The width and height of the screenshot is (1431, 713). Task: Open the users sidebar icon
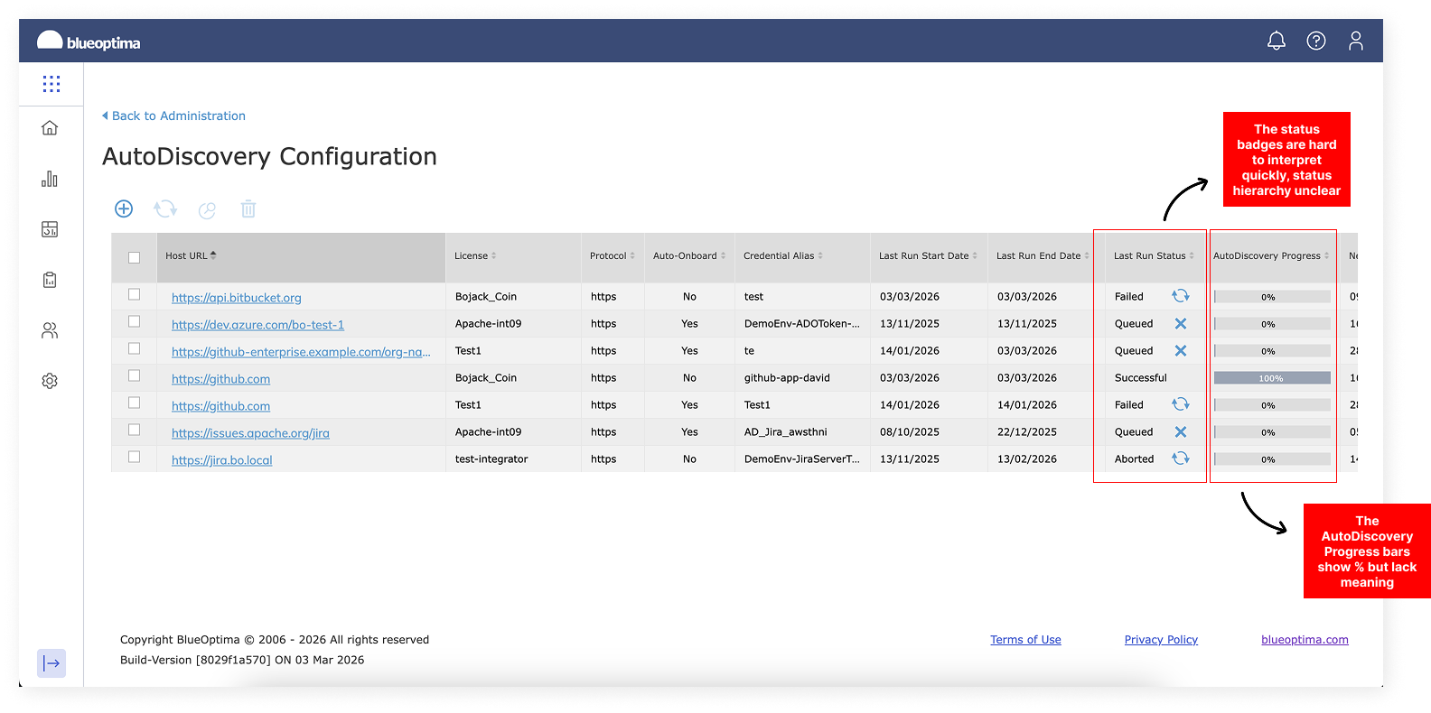(x=50, y=330)
